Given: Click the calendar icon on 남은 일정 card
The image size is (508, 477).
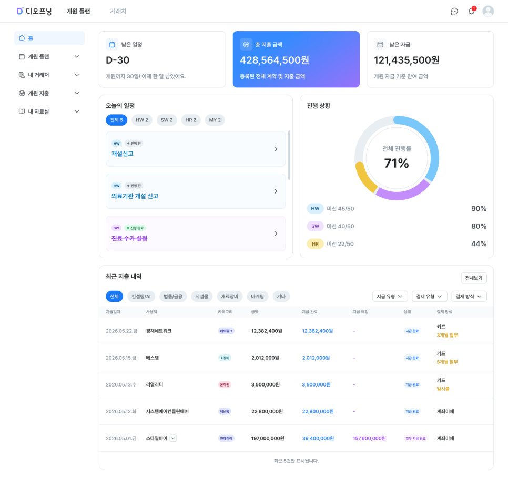Looking at the screenshot, I should (112, 44).
